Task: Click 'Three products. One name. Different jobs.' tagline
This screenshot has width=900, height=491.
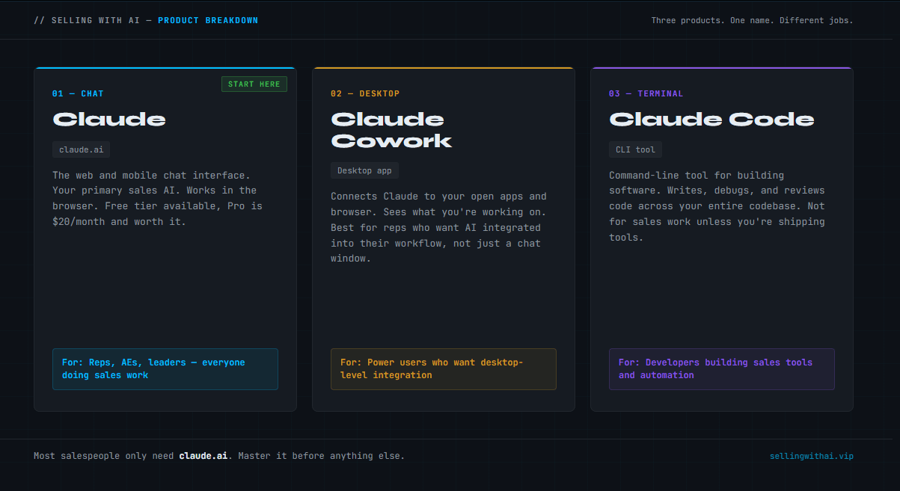Action: point(752,20)
